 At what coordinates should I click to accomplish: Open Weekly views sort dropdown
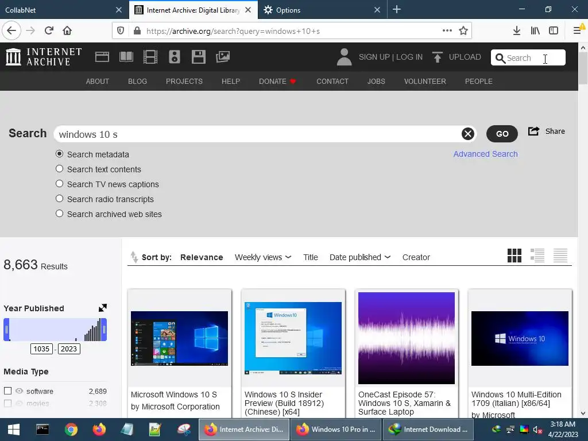click(x=263, y=257)
